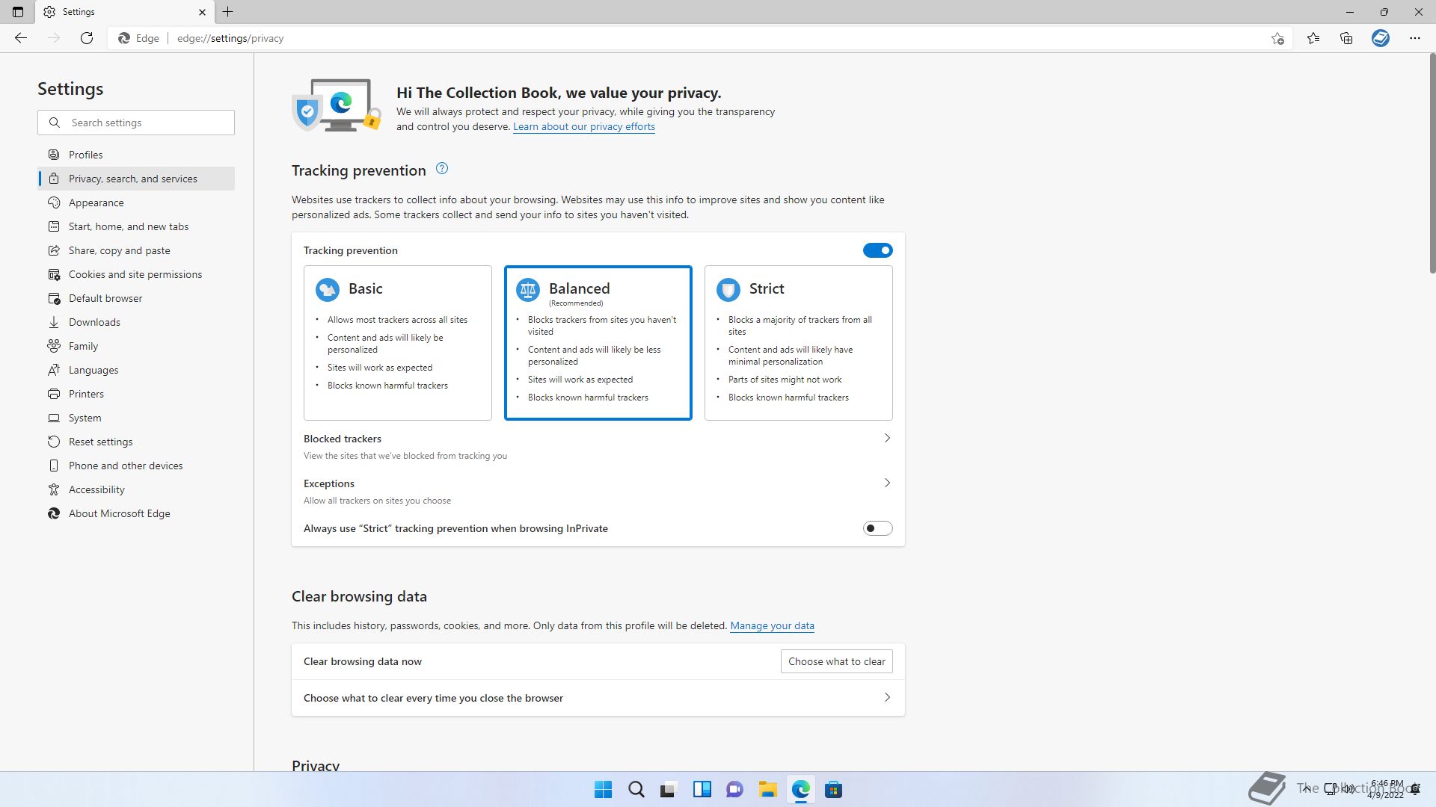Screen dimensions: 1436x807
Task: Click the taskbar clock and date
Action: (x=1387, y=789)
